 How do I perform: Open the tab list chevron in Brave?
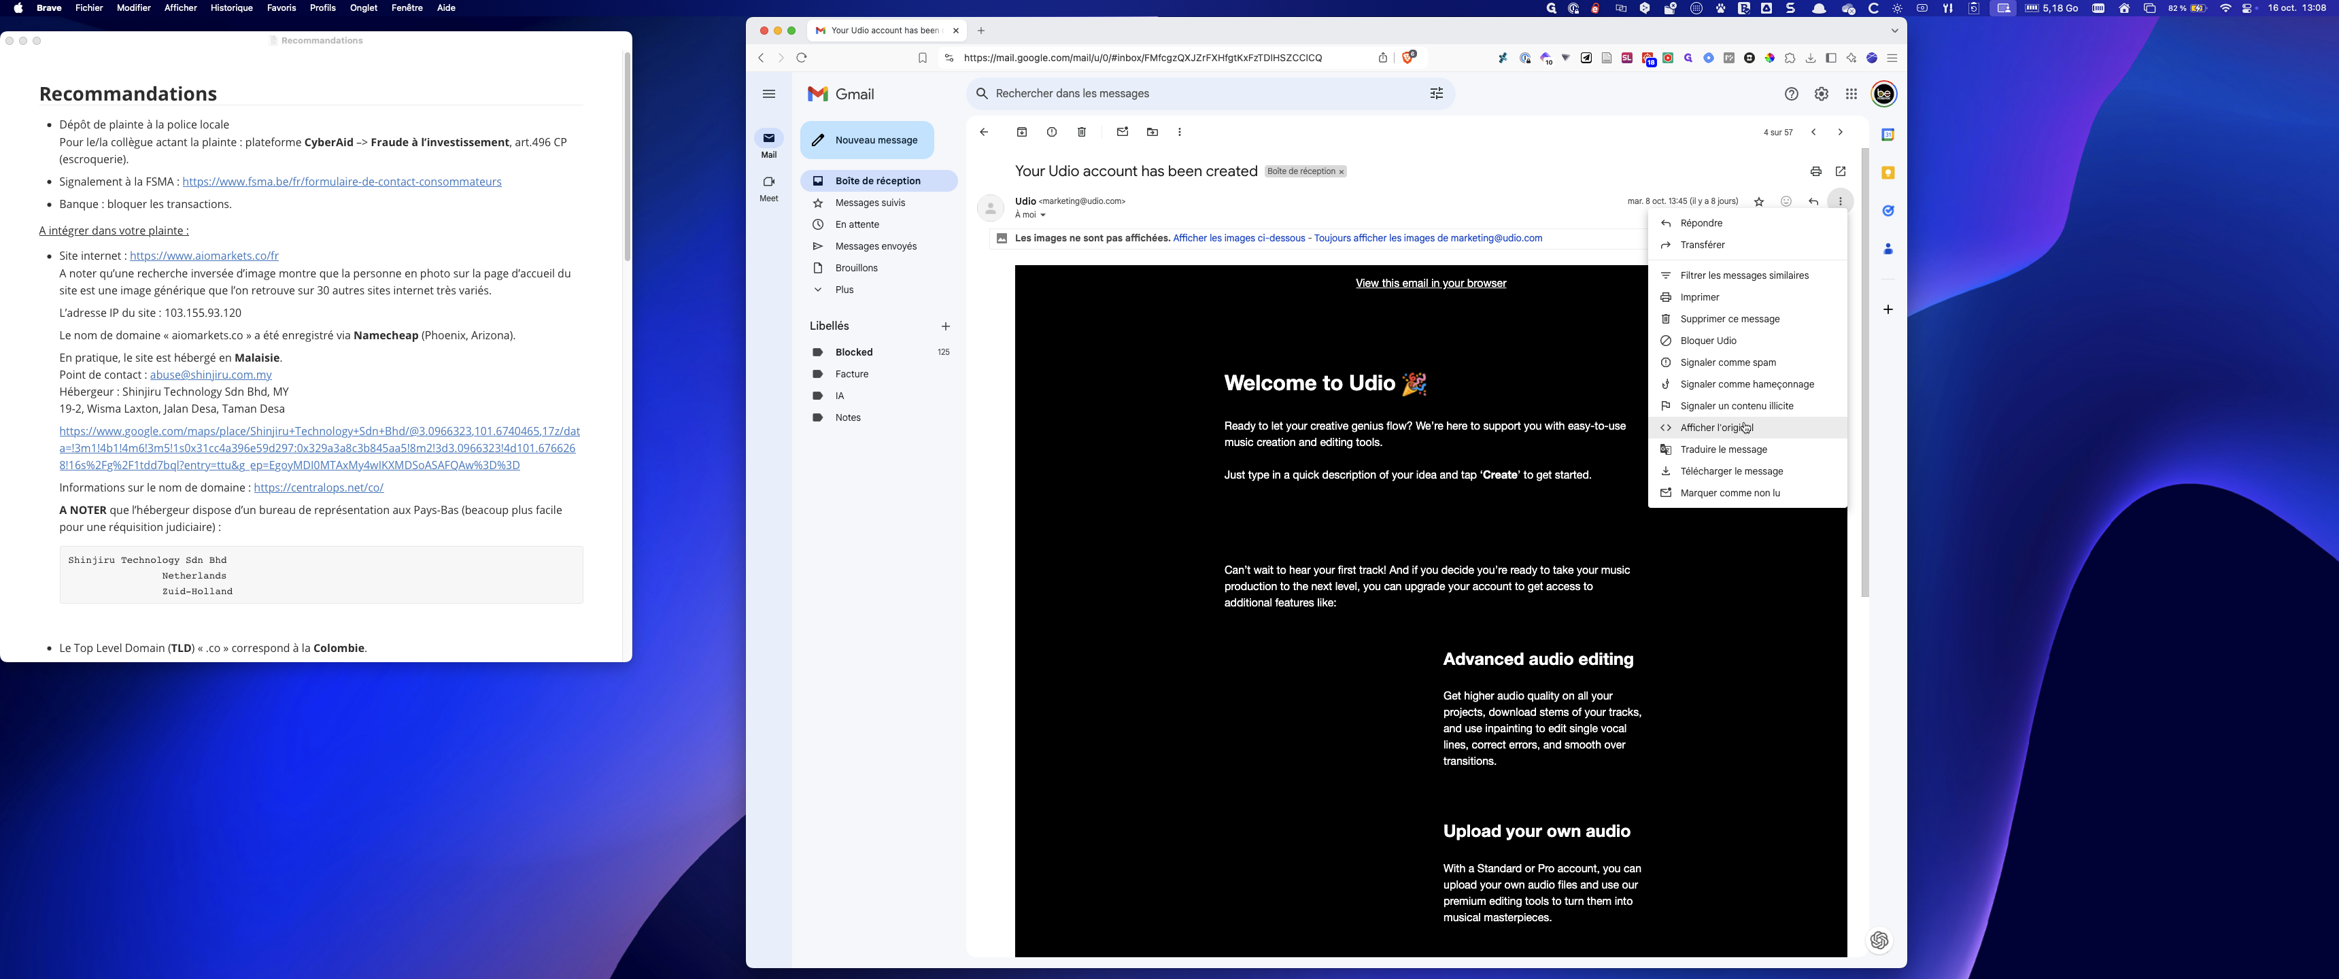pyautogui.click(x=1894, y=30)
